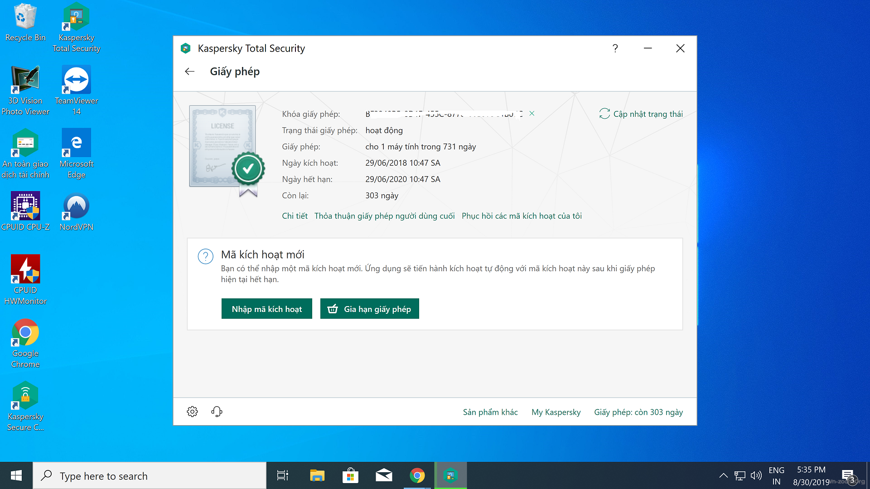The height and width of the screenshot is (489, 870).
Task: Select Google Chrome desktop shortcut
Action: pyautogui.click(x=25, y=343)
